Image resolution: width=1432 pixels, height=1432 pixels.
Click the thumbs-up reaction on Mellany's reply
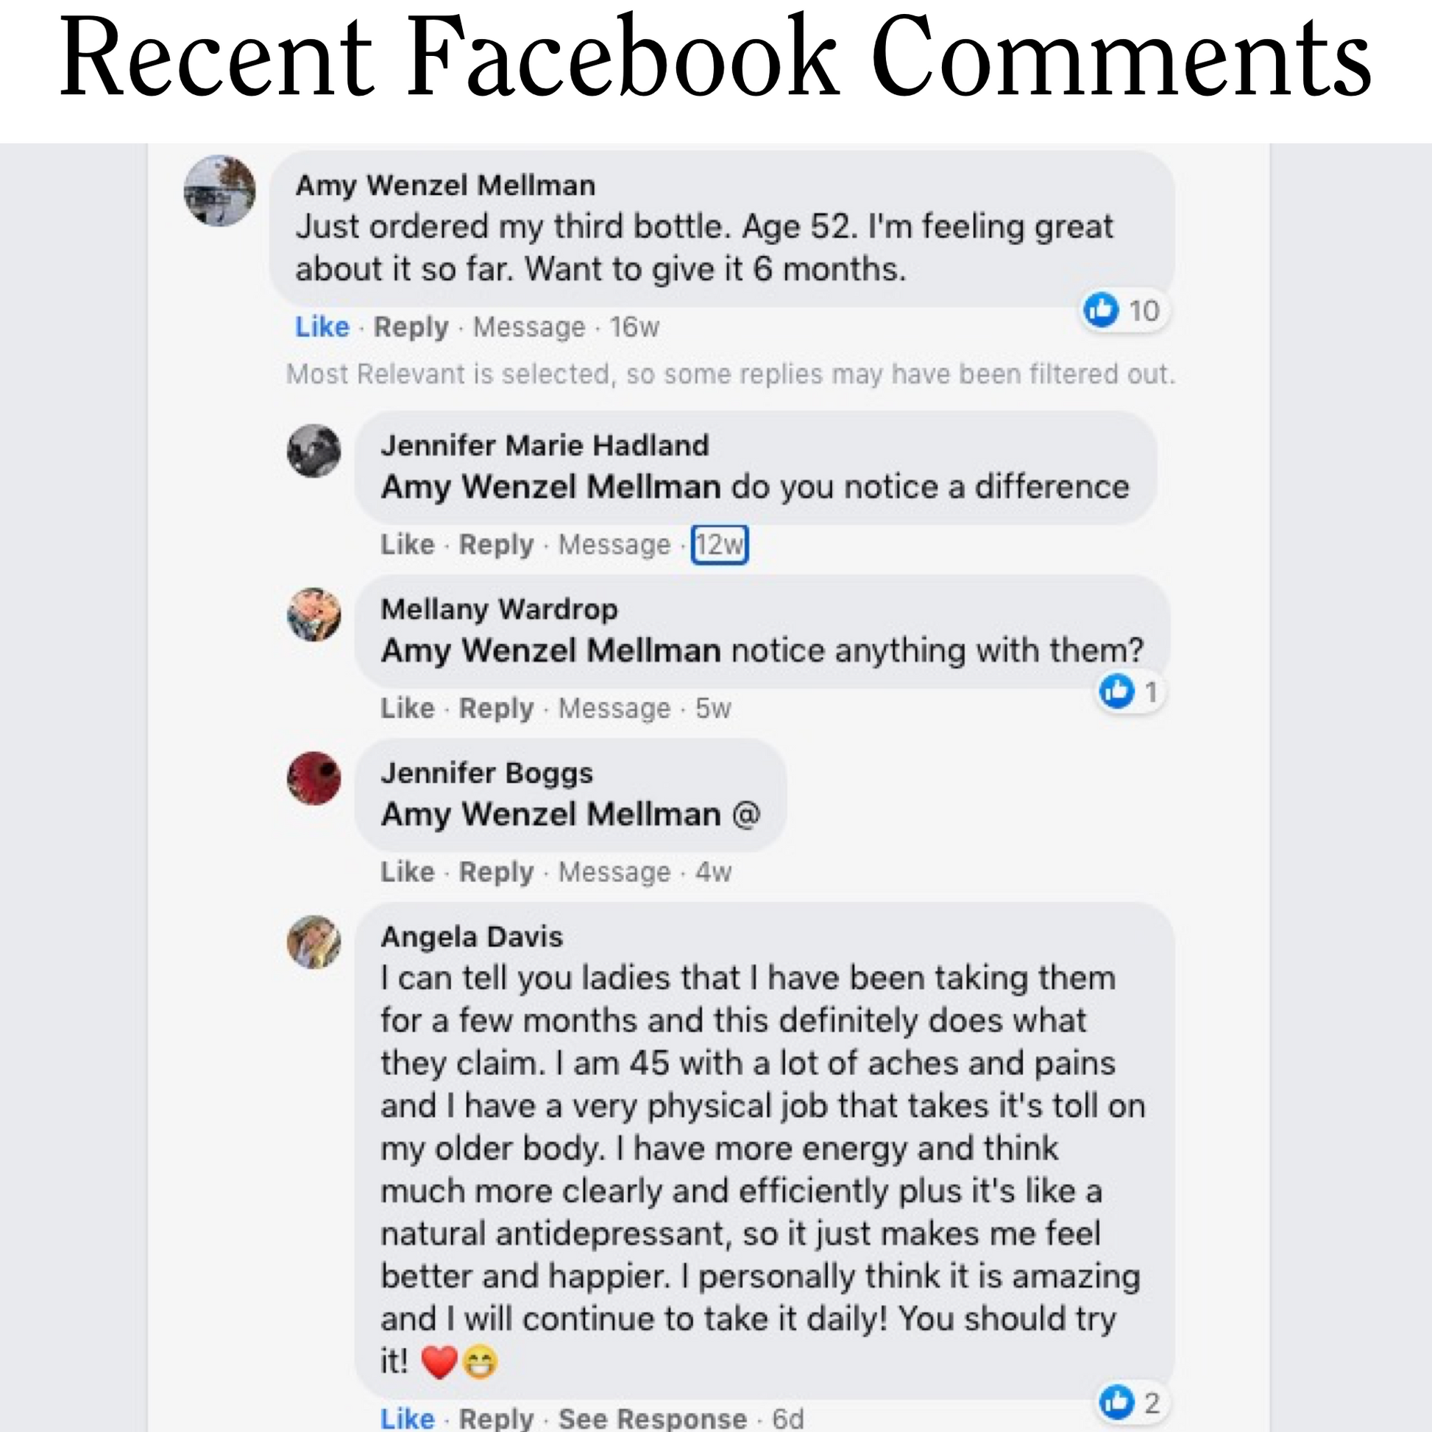click(x=1117, y=691)
